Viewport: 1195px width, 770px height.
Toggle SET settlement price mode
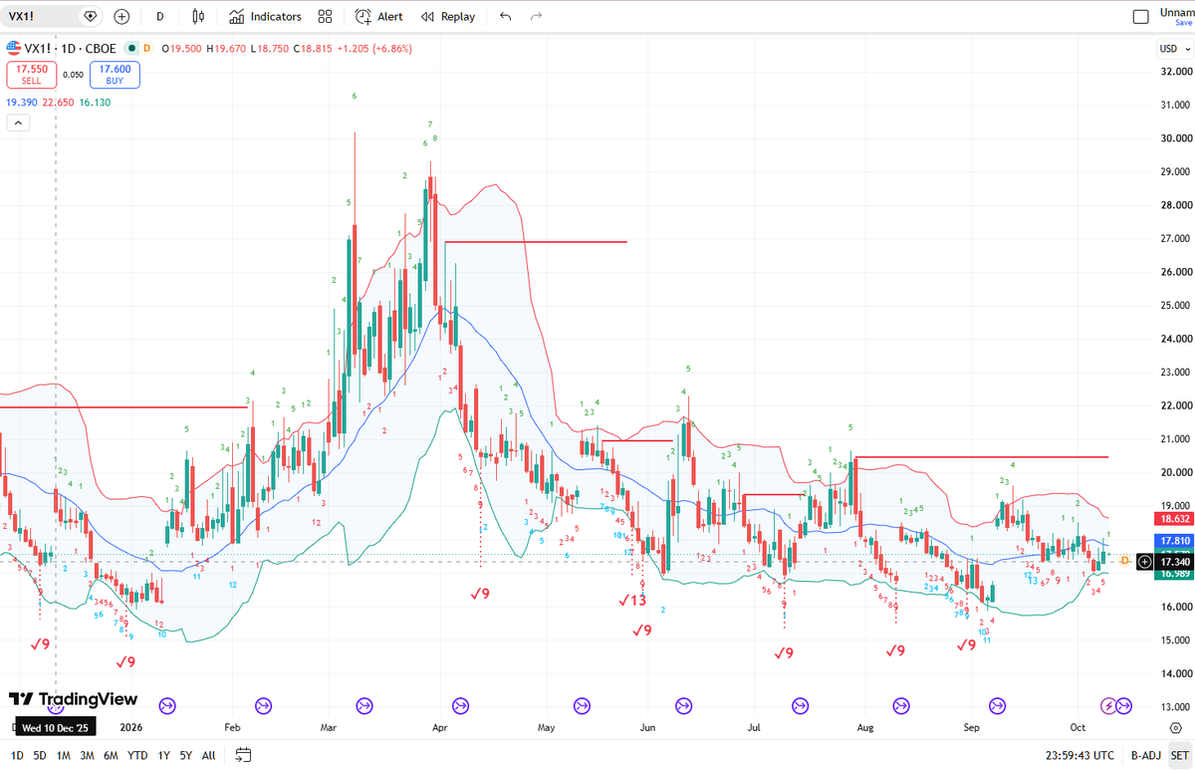[x=1179, y=755]
